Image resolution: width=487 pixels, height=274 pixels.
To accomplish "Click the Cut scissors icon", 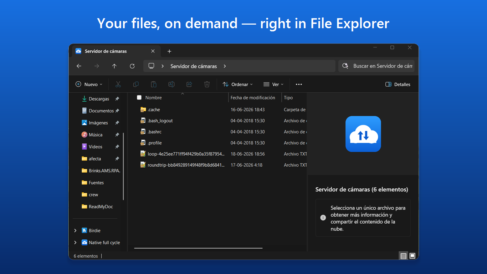I will click(x=118, y=85).
